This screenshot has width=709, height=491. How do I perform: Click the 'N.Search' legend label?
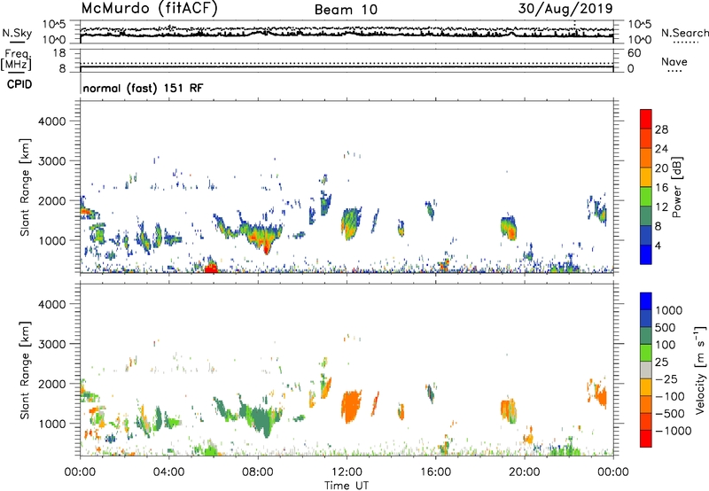click(684, 33)
